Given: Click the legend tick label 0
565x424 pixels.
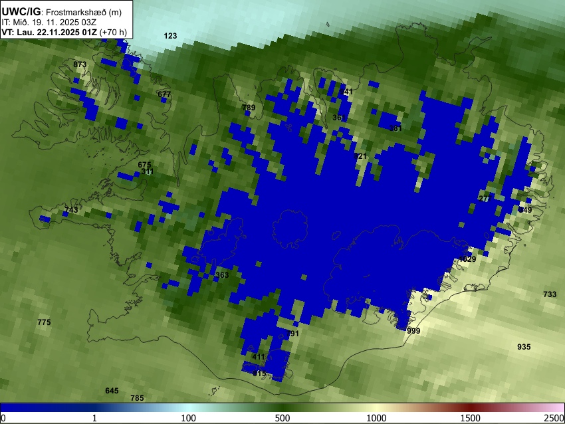Looking at the screenshot, I should (x=3, y=418).
